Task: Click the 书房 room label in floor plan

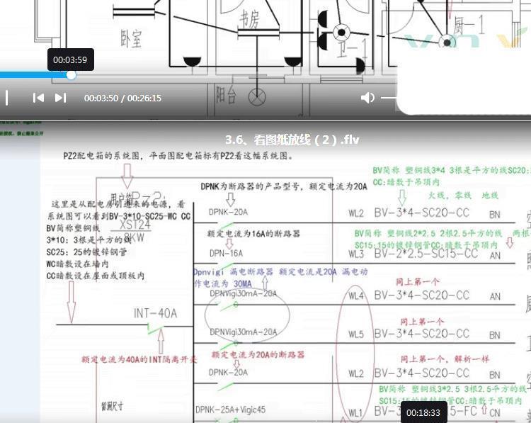Action: tap(249, 18)
